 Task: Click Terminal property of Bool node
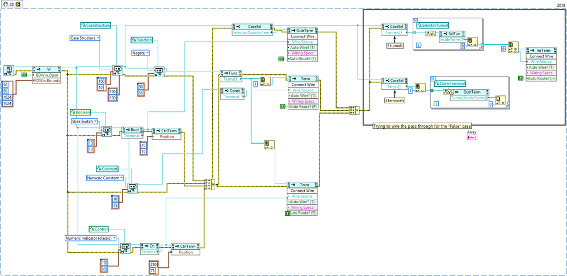point(132,136)
